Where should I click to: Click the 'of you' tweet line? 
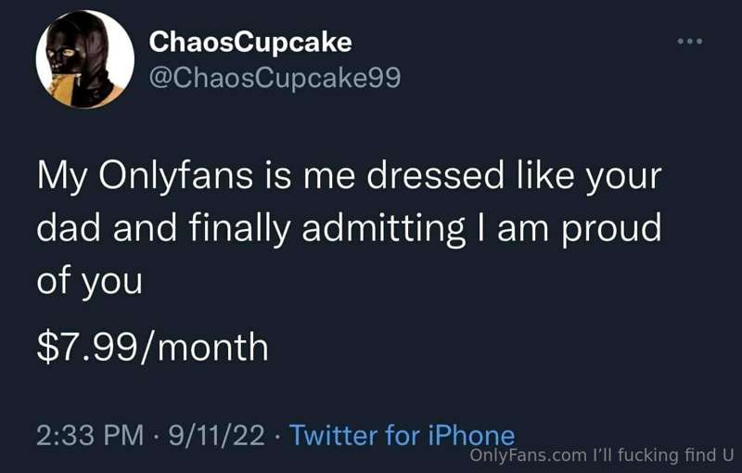[89, 281]
